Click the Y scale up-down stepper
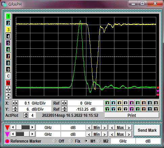Viewport: 164px width, 148px height. click(x=15, y=109)
